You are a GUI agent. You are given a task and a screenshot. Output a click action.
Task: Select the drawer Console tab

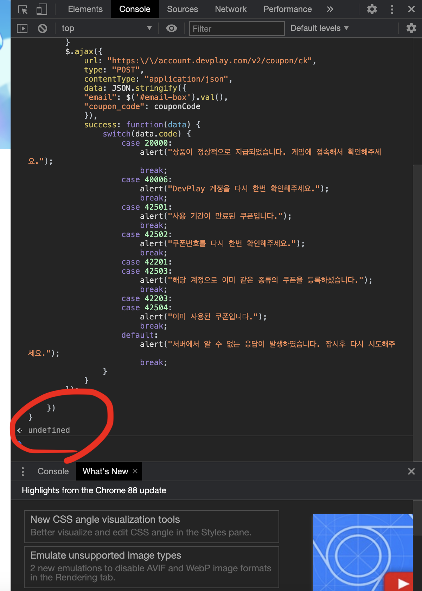point(53,471)
